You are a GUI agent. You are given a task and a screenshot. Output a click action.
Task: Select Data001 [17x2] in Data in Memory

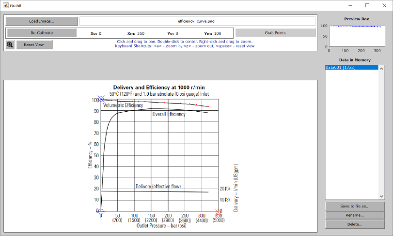pyautogui.click(x=352, y=67)
